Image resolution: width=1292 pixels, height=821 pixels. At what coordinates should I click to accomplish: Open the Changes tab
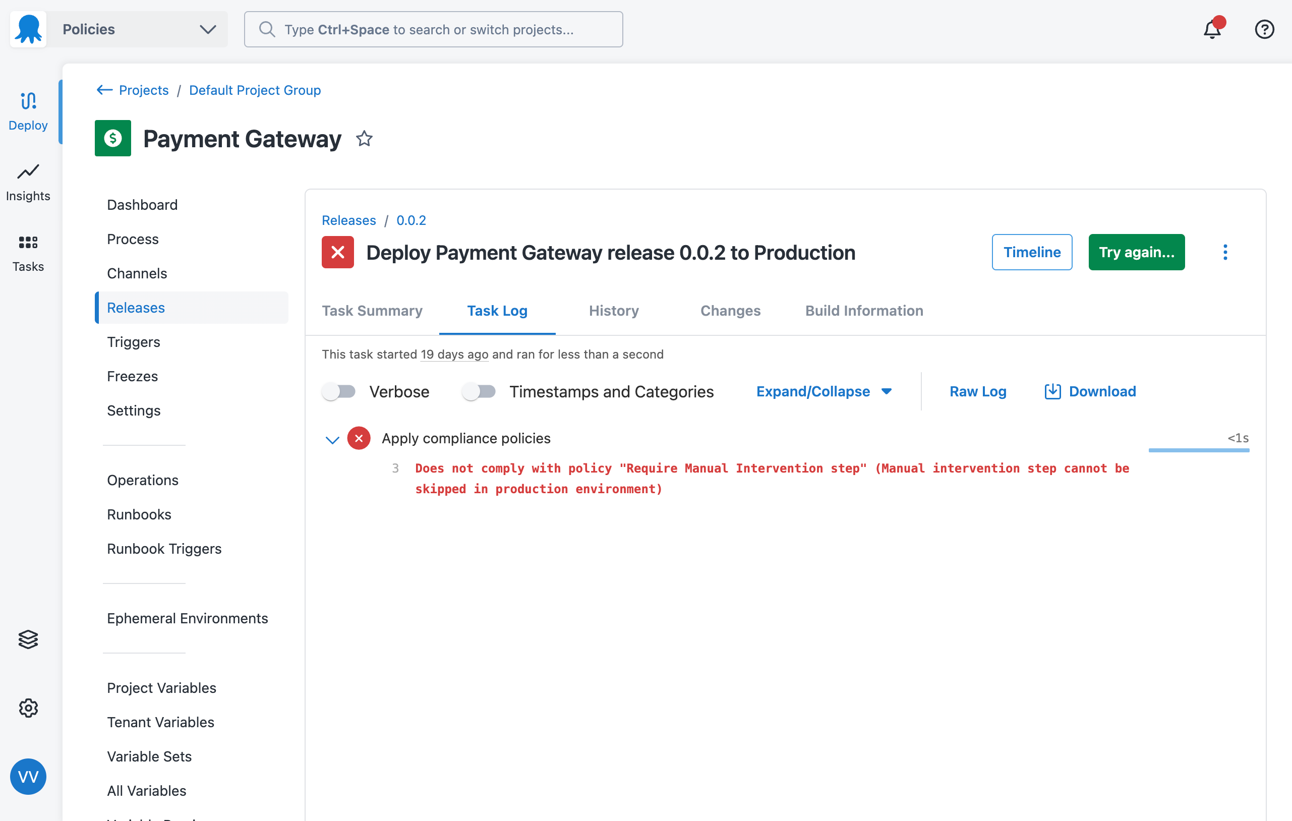pos(730,311)
